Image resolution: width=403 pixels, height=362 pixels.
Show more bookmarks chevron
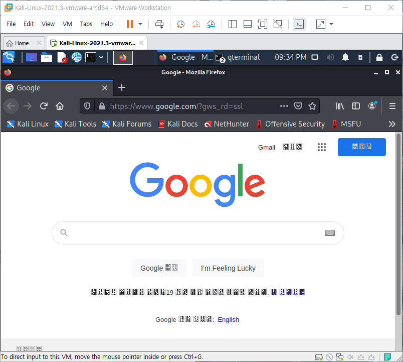(x=392, y=124)
